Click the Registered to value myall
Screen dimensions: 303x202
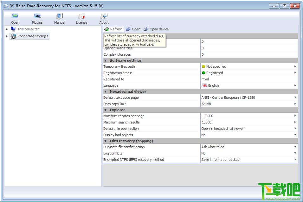point(205,79)
